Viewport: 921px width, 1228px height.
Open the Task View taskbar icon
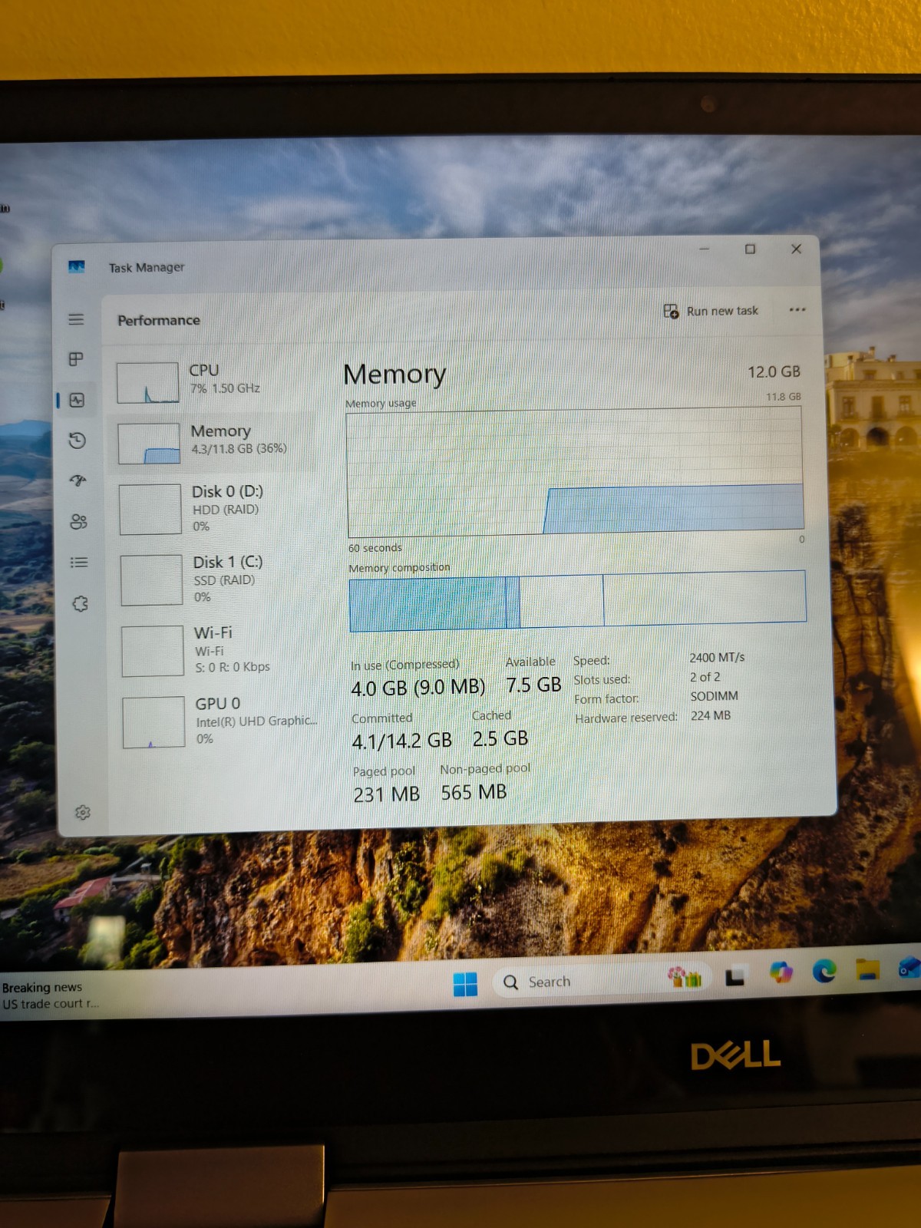click(x=735, y=976)
